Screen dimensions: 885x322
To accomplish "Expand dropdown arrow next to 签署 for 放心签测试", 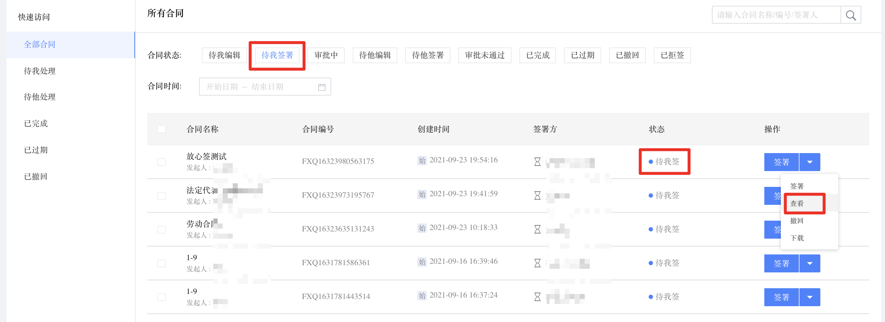I will [810, 162].
